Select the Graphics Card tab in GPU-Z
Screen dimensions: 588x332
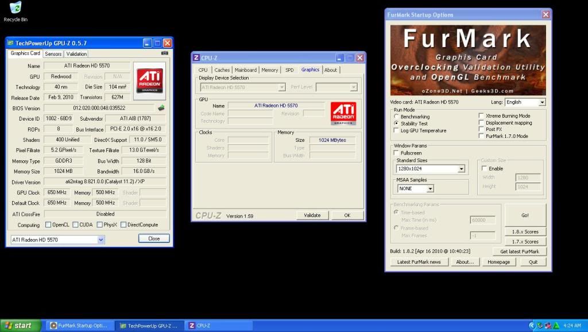[25, 53]
